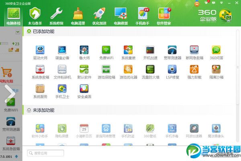Open 360问答 icon
The height and width of the screenshot is (161, 241).
pos(216,53)
